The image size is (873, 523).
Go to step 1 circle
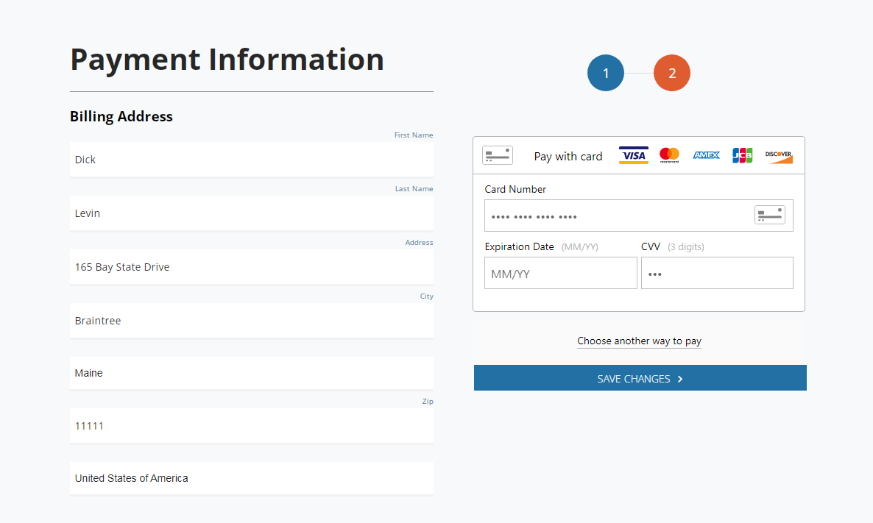coord(606,74)
